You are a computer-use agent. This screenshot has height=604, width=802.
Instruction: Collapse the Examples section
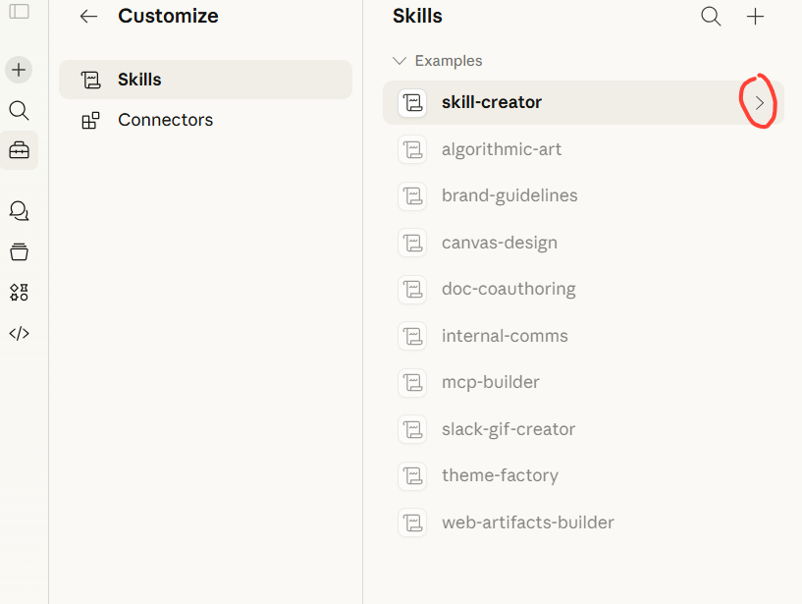click(x=399, y=61)
